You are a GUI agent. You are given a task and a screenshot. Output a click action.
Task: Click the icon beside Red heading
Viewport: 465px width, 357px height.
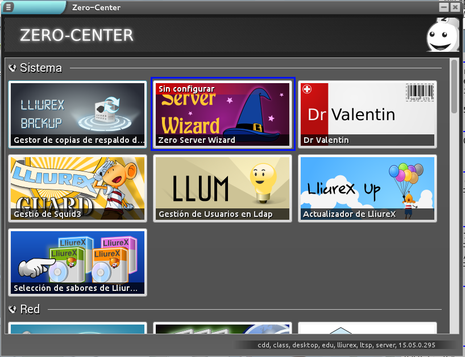13,309
